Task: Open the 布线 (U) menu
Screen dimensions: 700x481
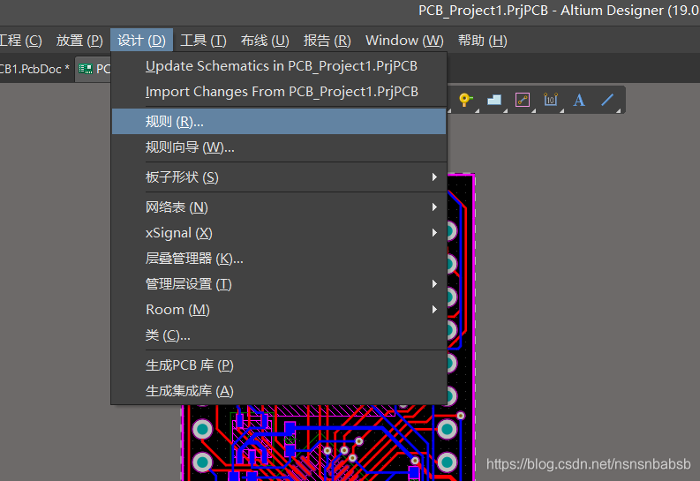Action: [x=265, y=41]
